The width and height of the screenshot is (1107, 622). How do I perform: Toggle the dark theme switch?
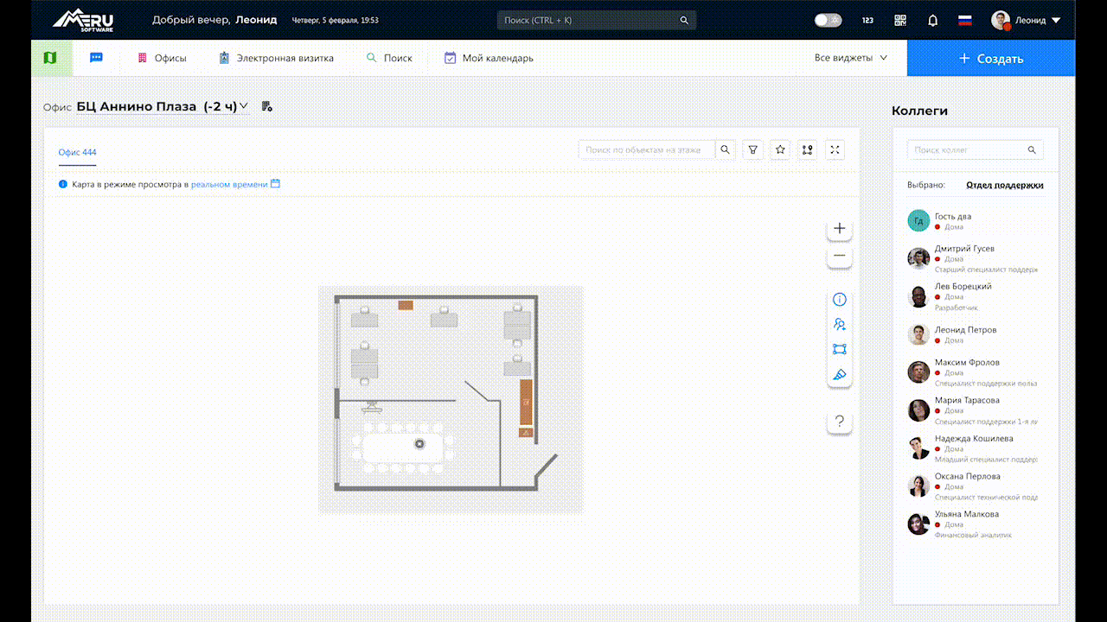pyautogui.click(x=828, y=21)
